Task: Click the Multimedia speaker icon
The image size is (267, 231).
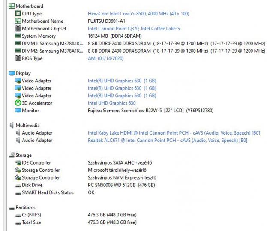Action: (x=12, y=125)
